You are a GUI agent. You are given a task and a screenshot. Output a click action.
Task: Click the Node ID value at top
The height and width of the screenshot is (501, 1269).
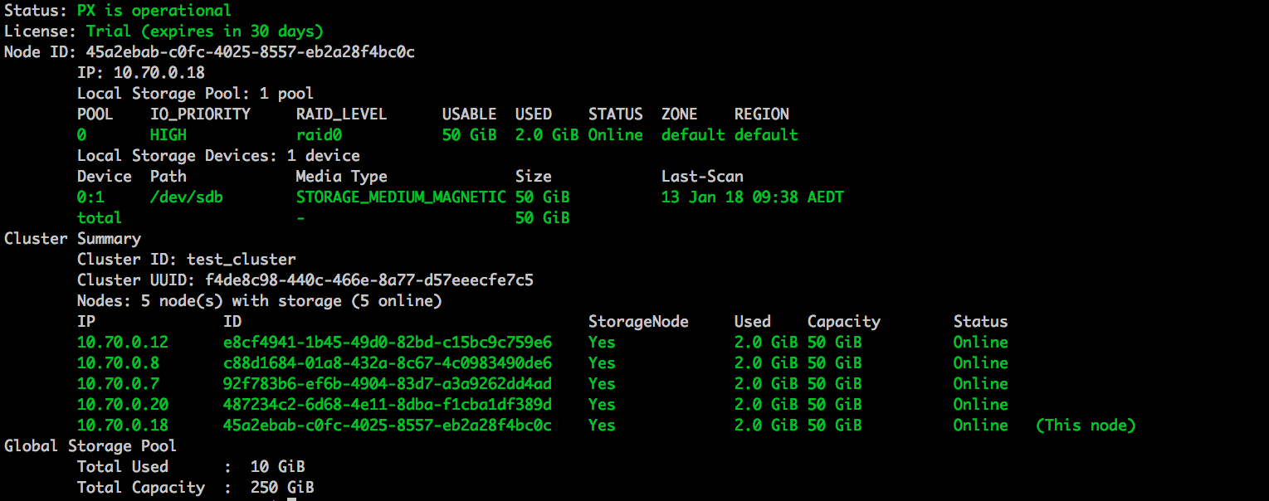pos(250,52)
